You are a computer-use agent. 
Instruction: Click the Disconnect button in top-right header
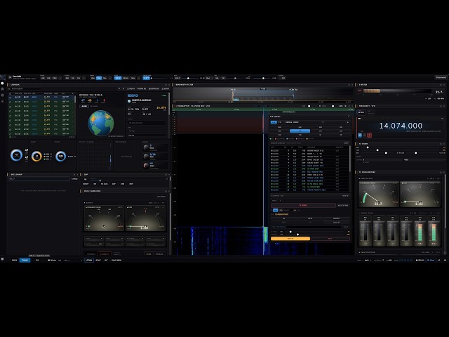pos(441,77)
